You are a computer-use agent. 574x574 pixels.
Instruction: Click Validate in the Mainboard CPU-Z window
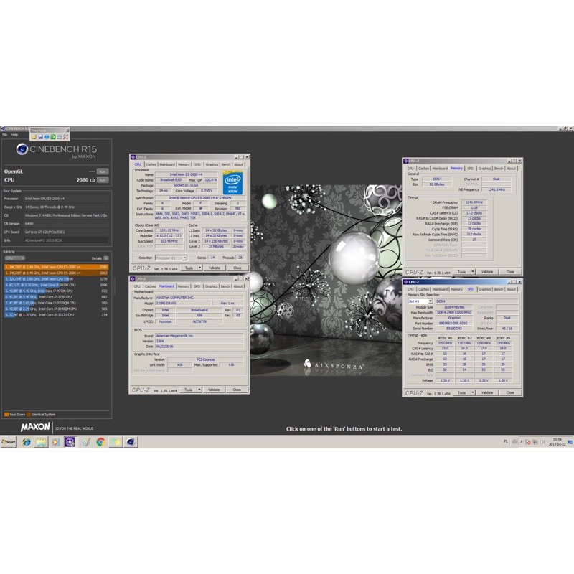tap(213, 390)
